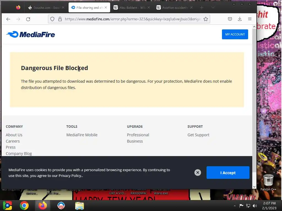Click the Firefox view icon in tab bar

pyautogui.click(x=18, y=7)
